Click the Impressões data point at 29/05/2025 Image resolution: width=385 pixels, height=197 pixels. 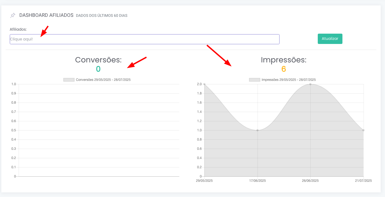[x=204, y=84]
